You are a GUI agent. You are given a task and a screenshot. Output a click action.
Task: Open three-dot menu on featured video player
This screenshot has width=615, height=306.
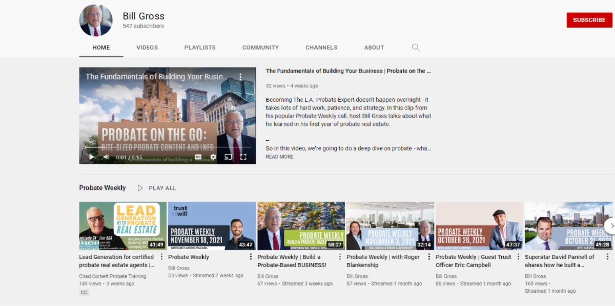click(x=240, y=77)
